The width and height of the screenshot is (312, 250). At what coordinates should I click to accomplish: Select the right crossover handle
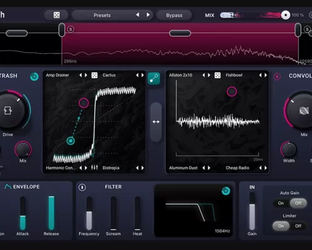[298, 30]
